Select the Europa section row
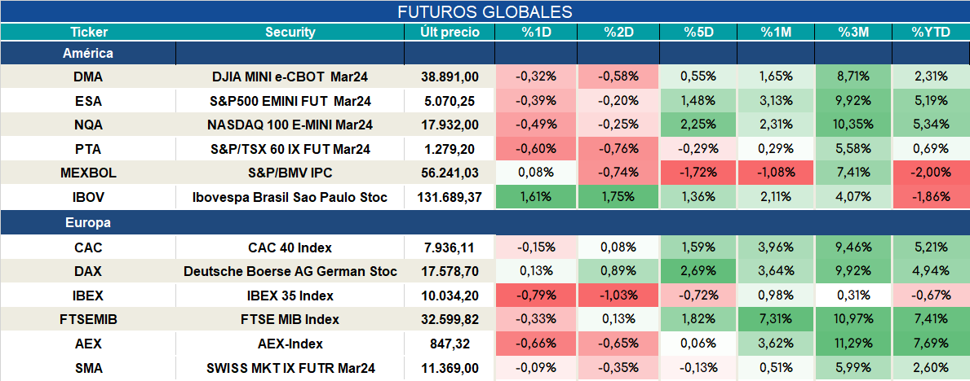The image size is (970, 381). click(x=485, y=223)
